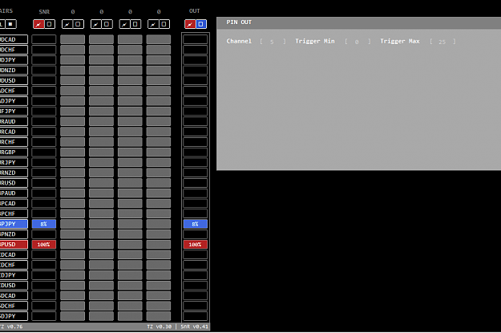Click red 100% cell in OUT column
501x333 pixels.
pos(196,245)
